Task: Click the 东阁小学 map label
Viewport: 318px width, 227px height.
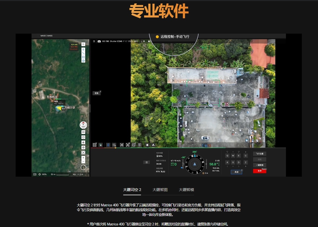Action: [x=70, y=108]
